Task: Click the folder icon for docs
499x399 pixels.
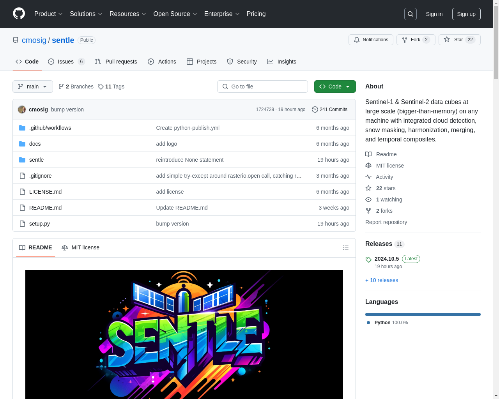Action: 22,144
